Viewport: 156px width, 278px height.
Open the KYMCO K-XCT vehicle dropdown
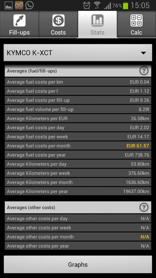pos(78,53)
